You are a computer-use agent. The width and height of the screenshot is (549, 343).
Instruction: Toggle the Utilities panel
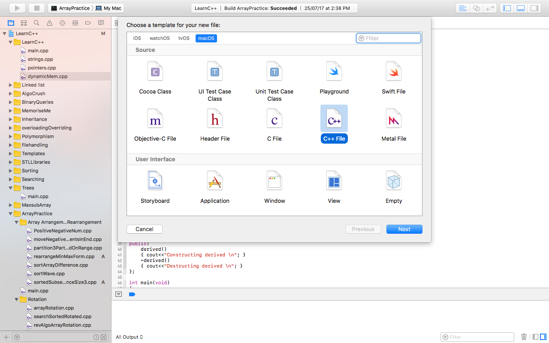[x=534, y=8]
